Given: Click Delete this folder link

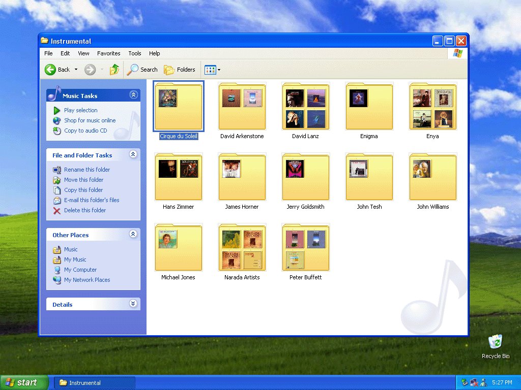Looking at the screenshot, I should tap(85, 210).
